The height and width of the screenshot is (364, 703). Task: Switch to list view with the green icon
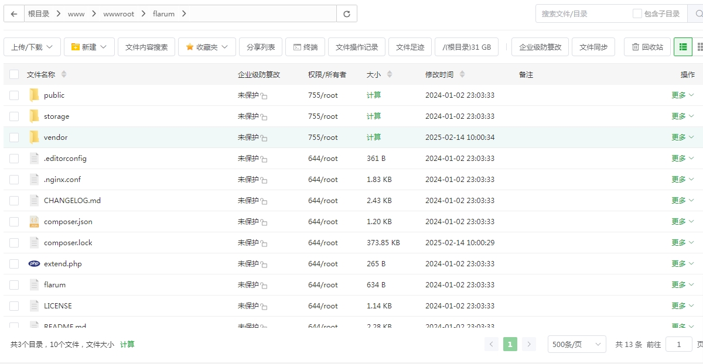[683, 46]
